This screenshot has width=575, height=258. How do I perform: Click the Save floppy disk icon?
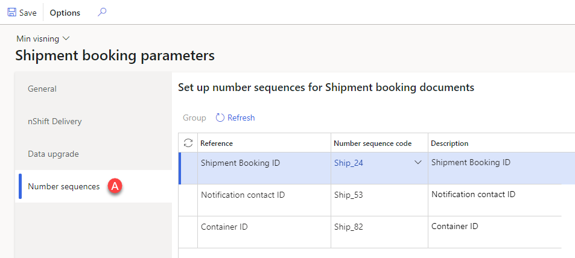(x=11, y=13)
